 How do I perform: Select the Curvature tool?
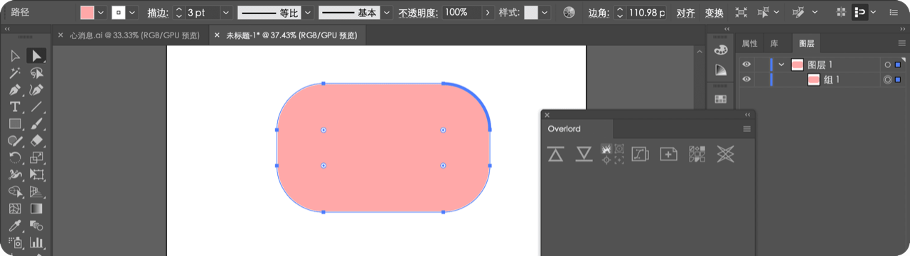click(36, 90)
